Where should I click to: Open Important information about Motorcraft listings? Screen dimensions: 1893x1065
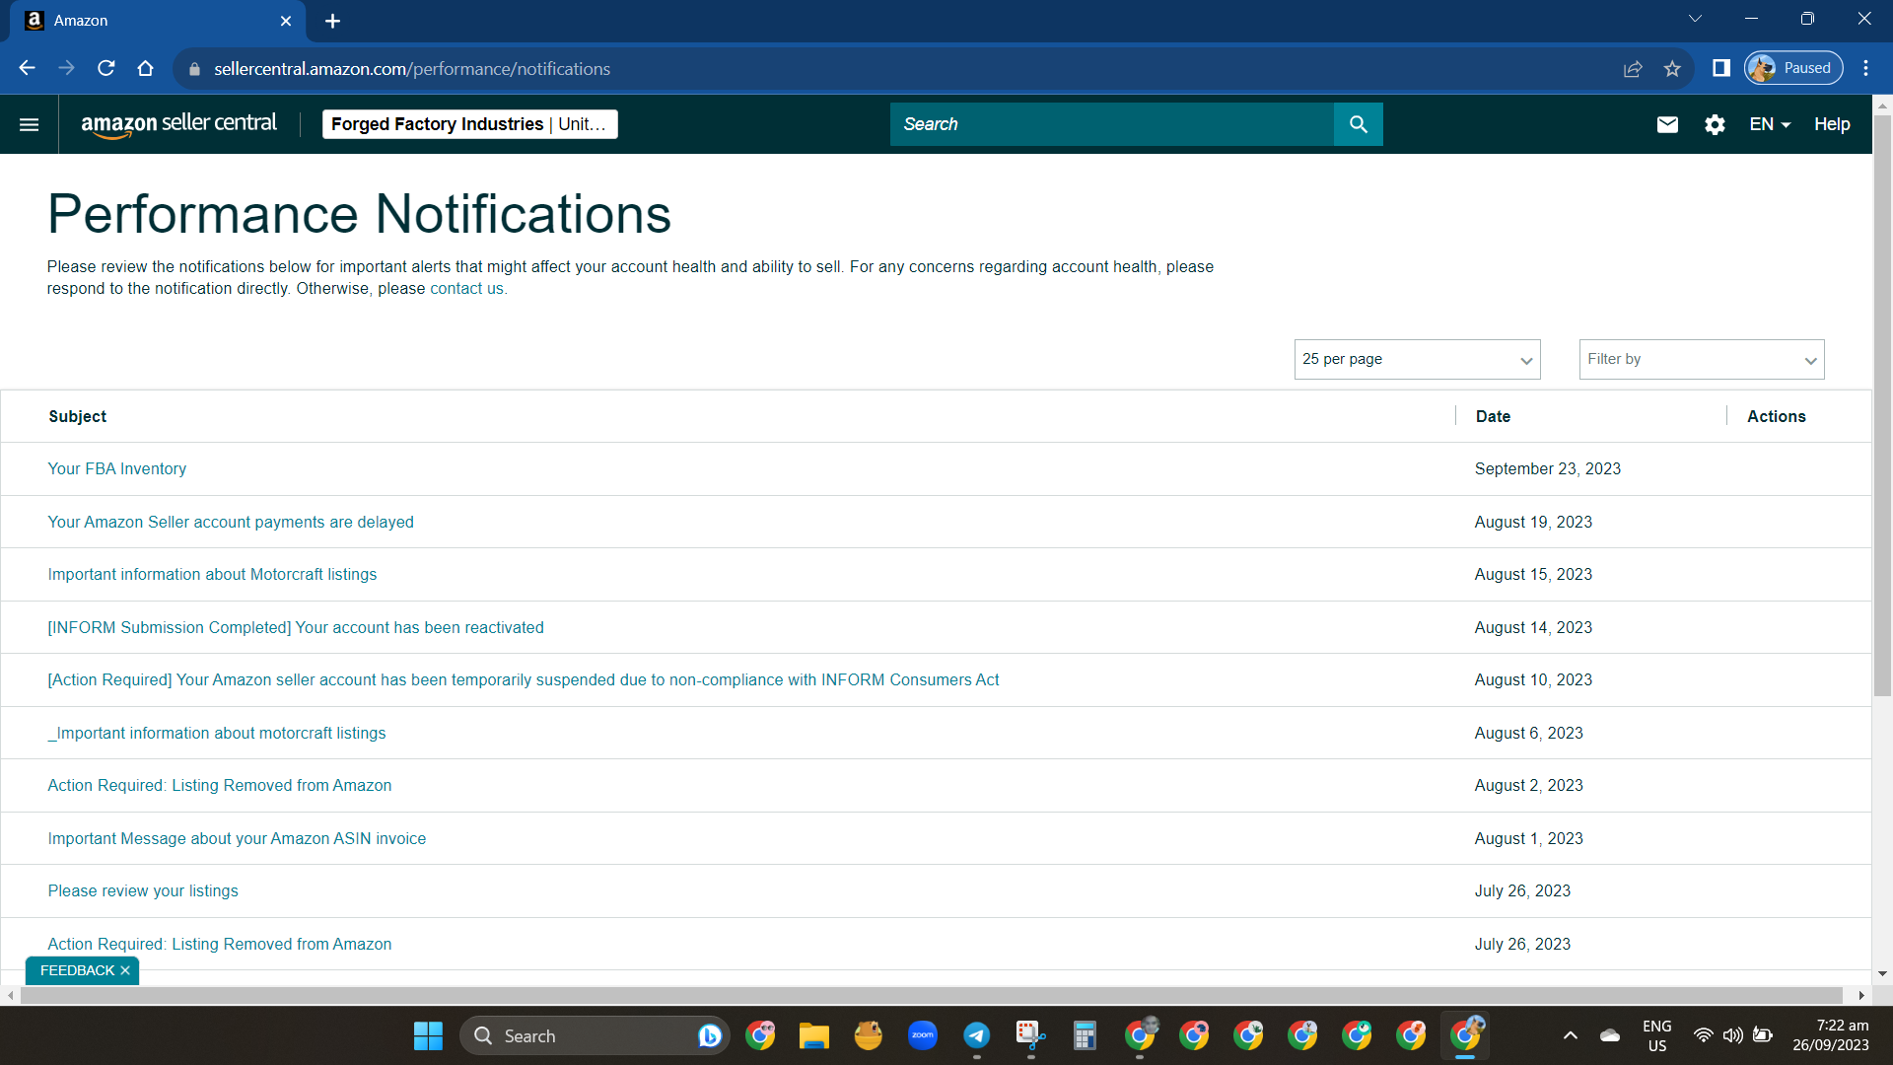[x=212, y=575]
